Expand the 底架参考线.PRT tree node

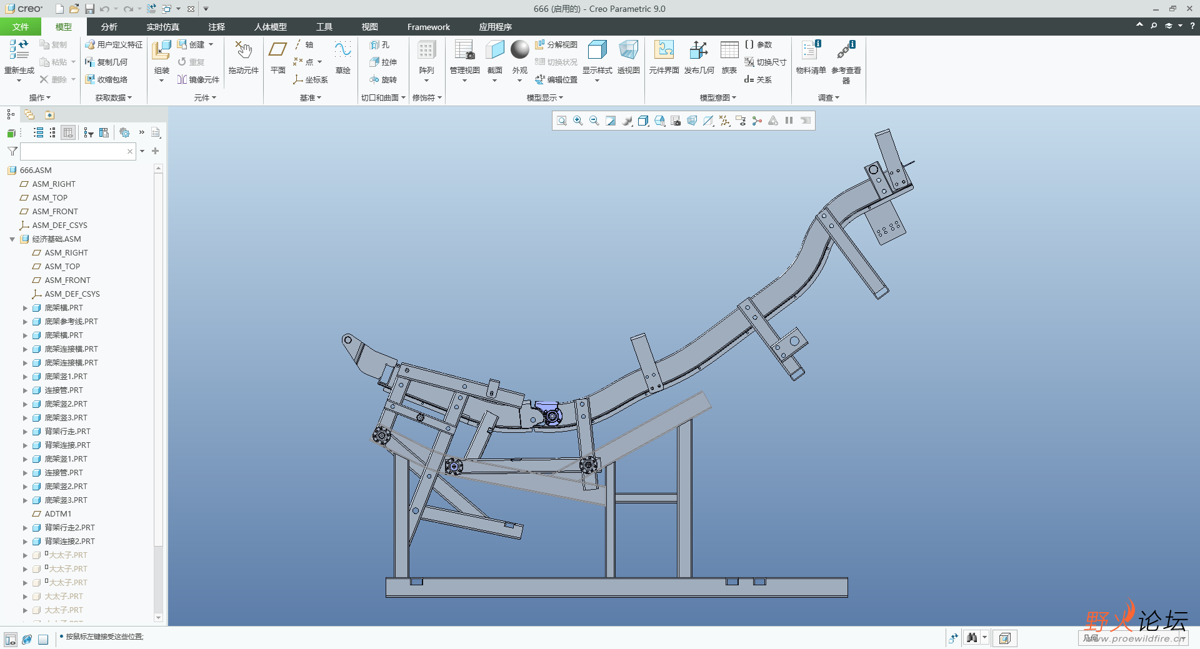pos(25,322)
